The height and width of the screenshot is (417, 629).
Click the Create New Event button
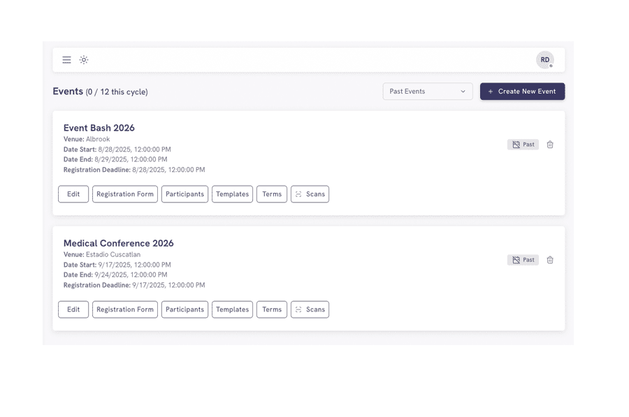coord(522,91)
